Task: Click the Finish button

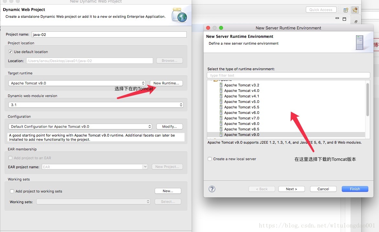Action: 355,189
